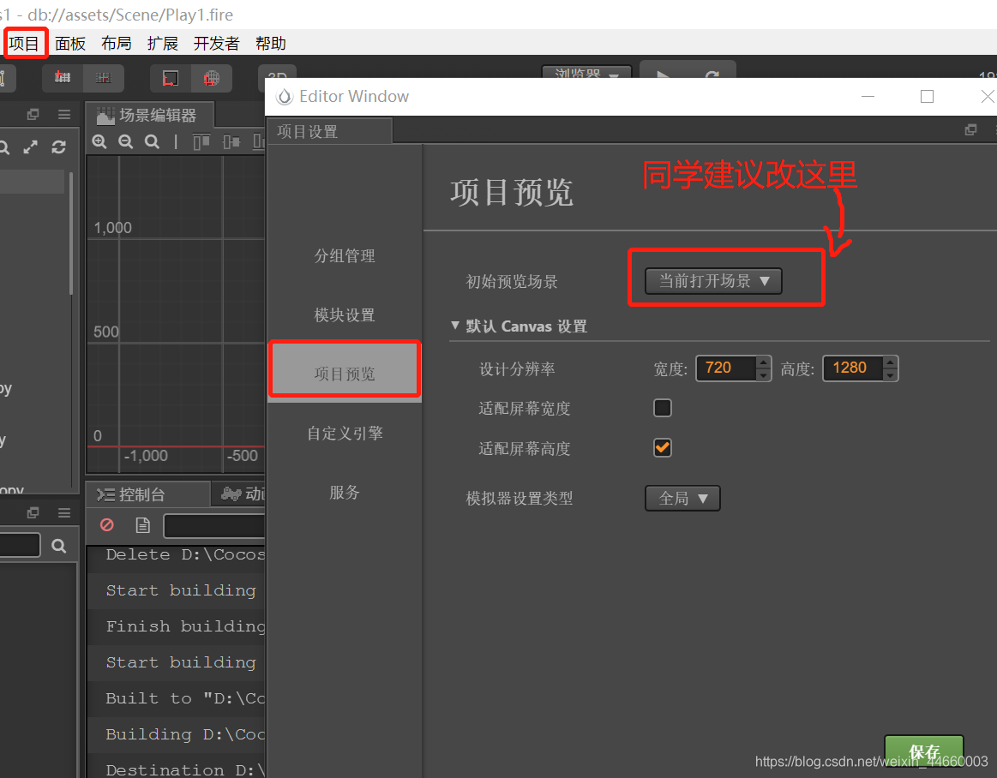Open the 布局 menu
997x778 pixels.
[x=117, y=43]
